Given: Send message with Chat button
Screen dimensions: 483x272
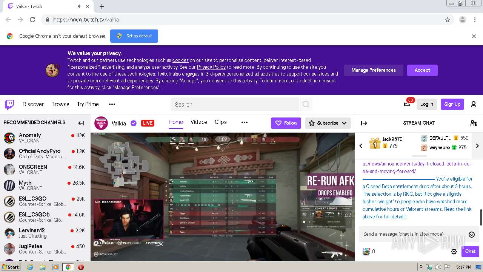Looking at the screenshot, I should (470, 252).
